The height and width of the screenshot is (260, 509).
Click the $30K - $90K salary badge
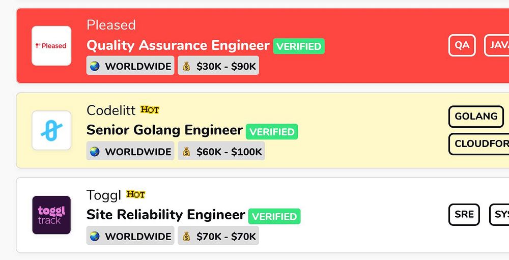click(218, 66)
